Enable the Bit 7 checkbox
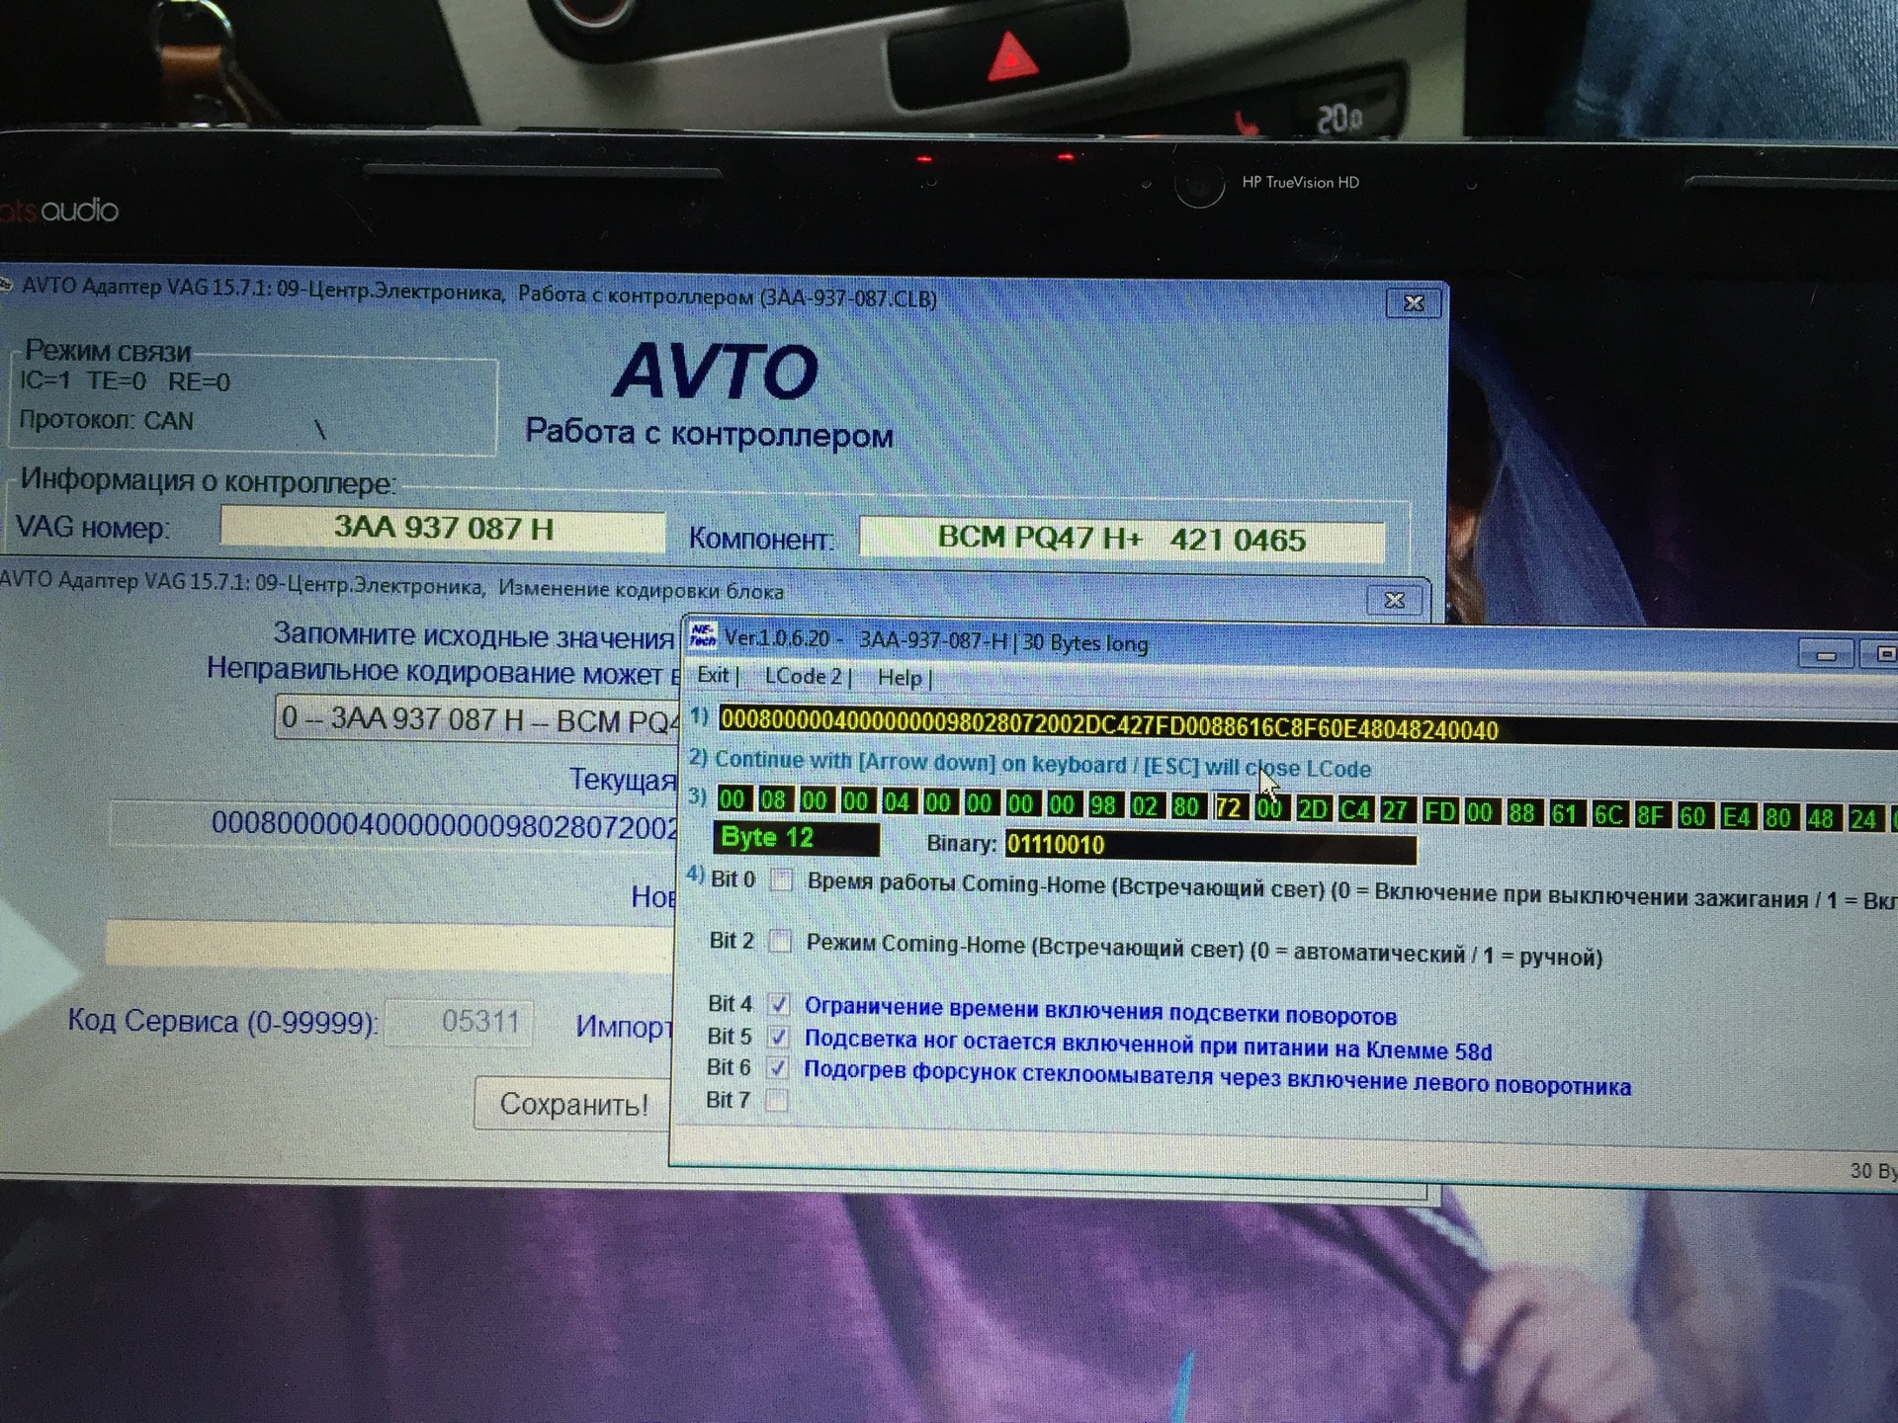 [x=777, y=1100]
